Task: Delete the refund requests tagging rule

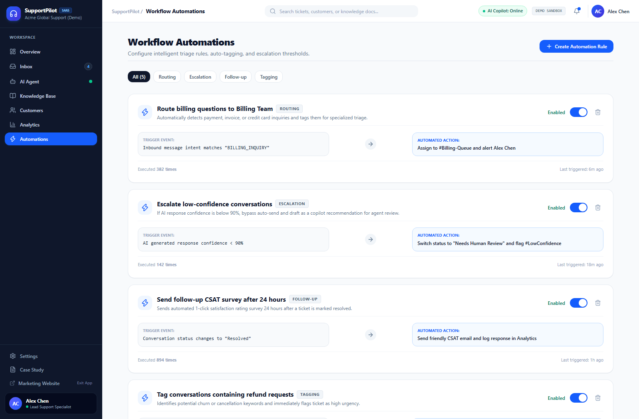Action: 598,398
